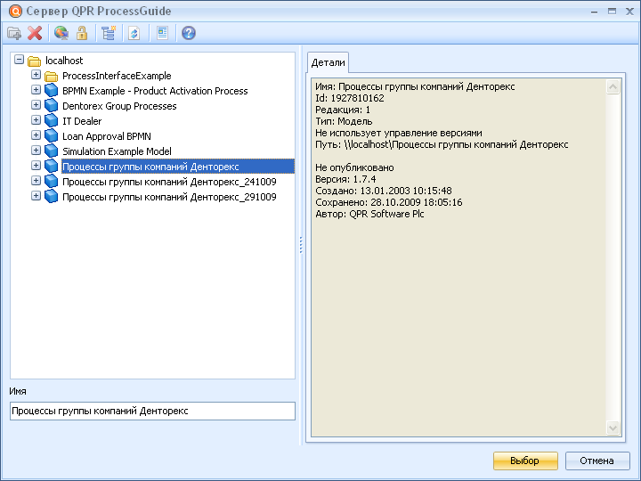This screenshot has height=481, width=641.
Task: Click the Loan Approval BPMN cube icon
Action: coord(51,135)
